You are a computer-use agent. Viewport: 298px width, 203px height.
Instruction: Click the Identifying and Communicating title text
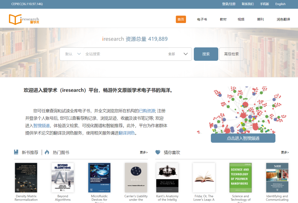pyautogui.click(x=277, y=198)
